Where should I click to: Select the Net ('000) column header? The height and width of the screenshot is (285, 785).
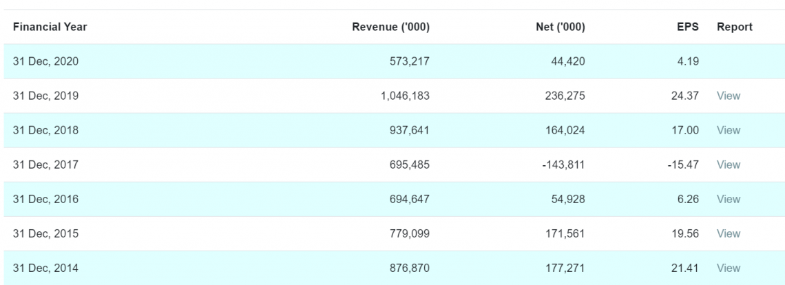point(558,27)
